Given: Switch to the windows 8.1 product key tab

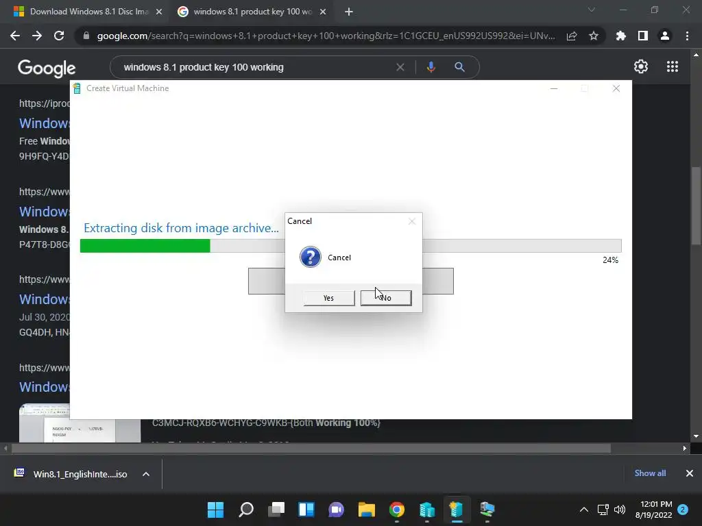Looking at the screenshot, I should click(x=252, y=12).
